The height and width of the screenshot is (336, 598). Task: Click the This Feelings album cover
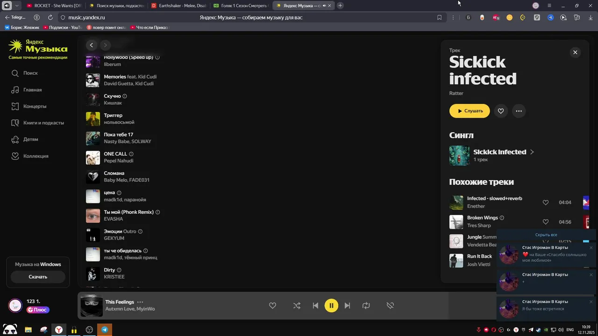[x=92, y=306]
